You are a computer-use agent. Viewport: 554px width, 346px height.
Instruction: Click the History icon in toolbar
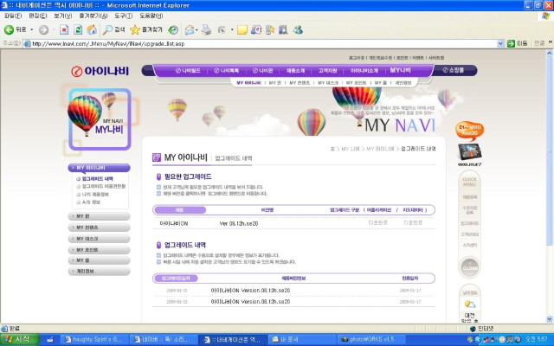(x=173, y=30)
